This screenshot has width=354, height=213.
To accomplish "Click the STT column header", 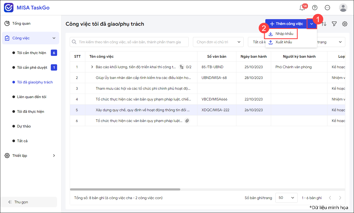I will pyautogui.click(x=77, y=56).
